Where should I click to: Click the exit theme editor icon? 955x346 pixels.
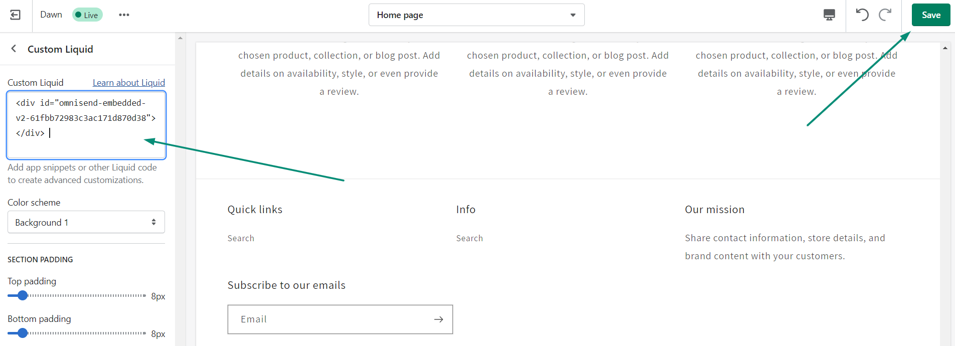[x=15, y=15]
